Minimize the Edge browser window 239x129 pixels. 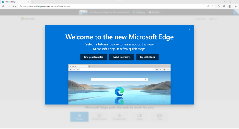225,2
